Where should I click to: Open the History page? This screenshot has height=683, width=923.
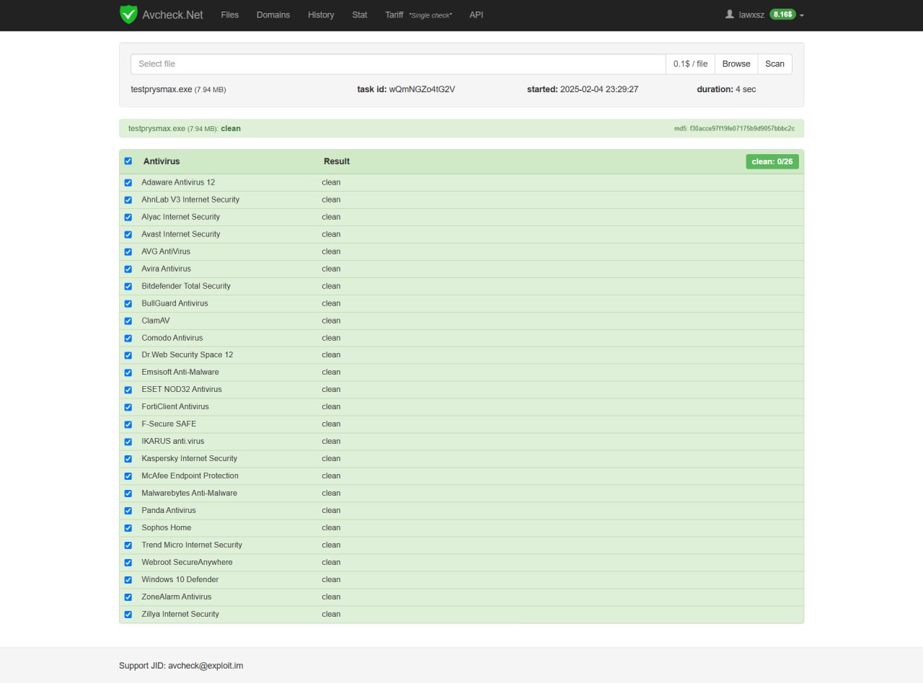point(321,14)
